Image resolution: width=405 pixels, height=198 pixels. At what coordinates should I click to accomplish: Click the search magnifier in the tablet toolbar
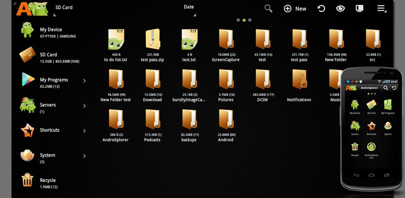point(269,9)
